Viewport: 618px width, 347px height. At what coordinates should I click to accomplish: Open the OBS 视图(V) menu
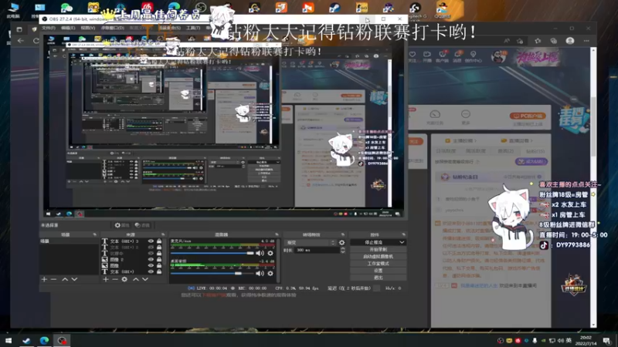click(87, 28)
